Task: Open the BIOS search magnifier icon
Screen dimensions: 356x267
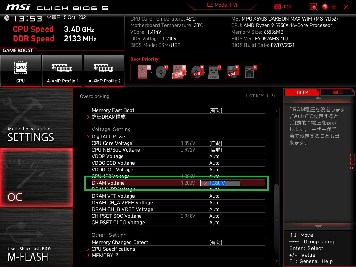Action: coord(313,7)
